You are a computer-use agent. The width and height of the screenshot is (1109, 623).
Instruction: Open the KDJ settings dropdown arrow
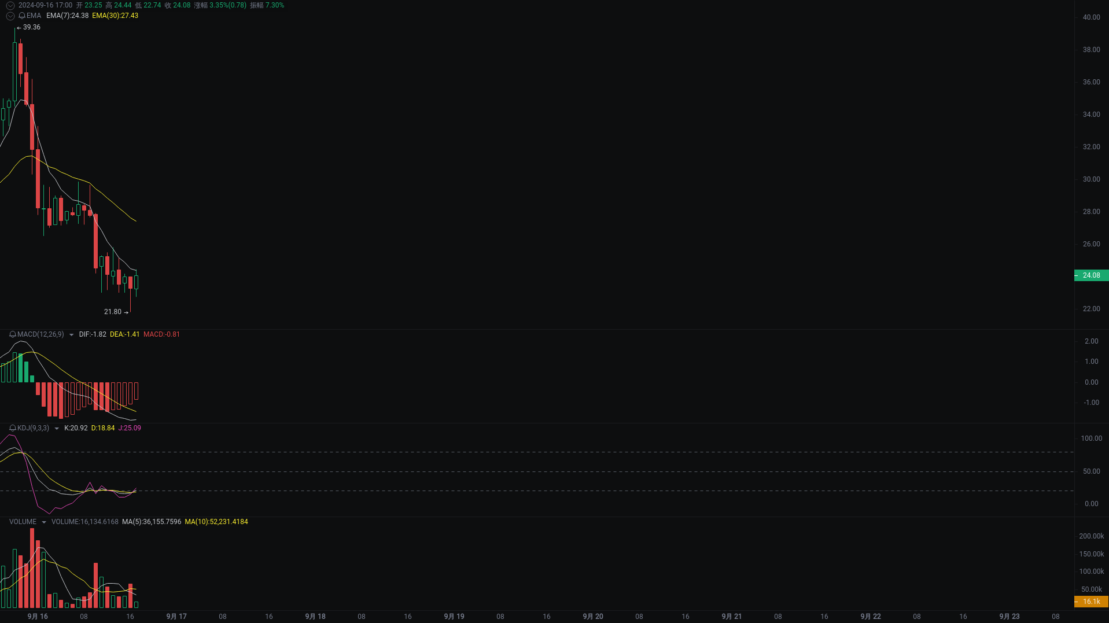[x=56, y=428]
